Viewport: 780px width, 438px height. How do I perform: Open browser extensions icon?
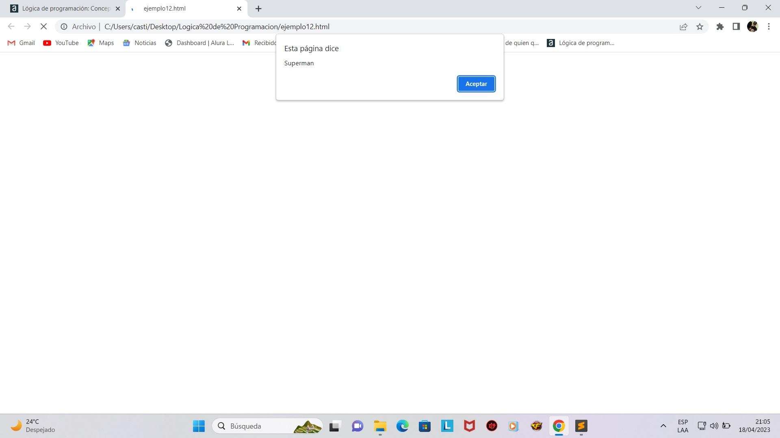coord(719,26)
